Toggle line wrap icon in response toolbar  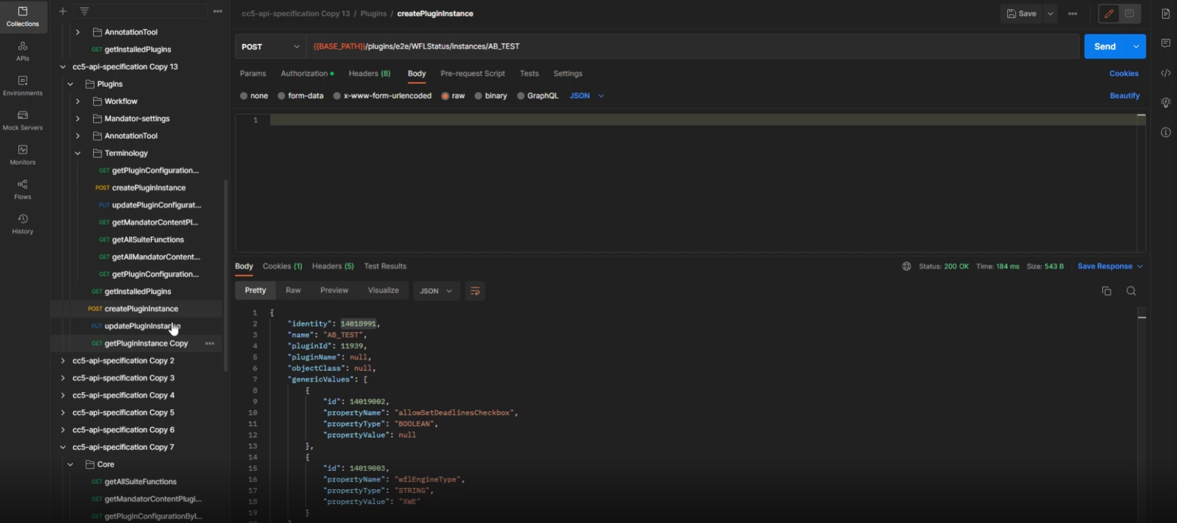click(475, 291)
